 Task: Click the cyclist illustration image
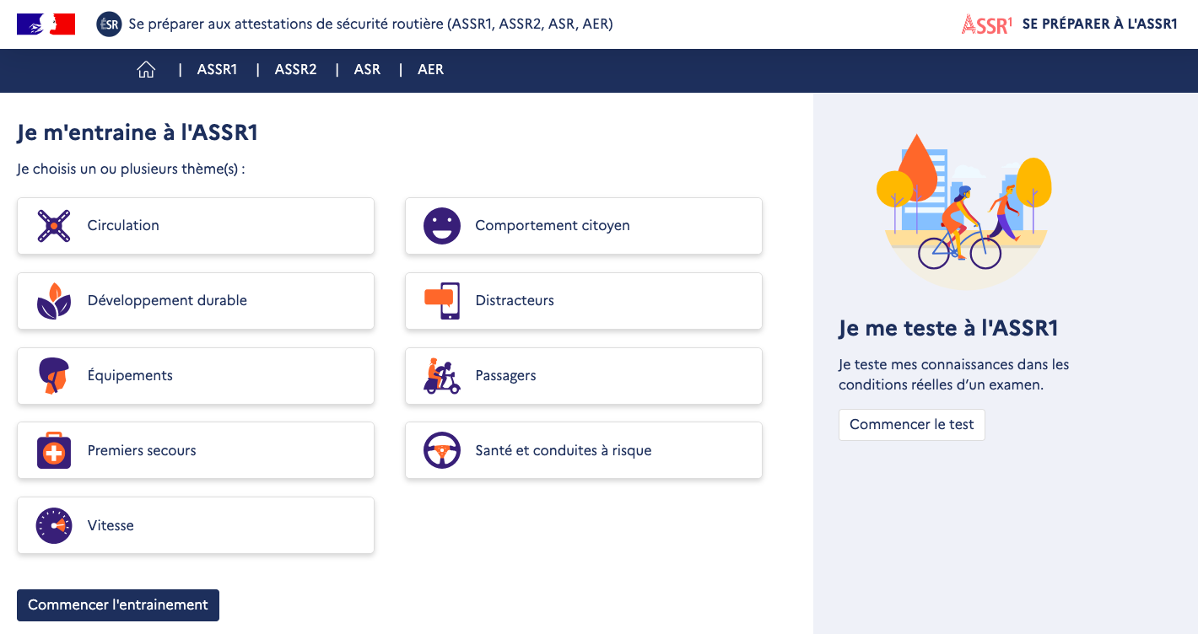coord(966,211)
